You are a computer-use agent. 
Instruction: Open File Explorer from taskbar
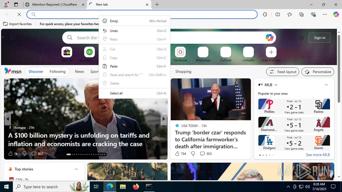point(123,187)
